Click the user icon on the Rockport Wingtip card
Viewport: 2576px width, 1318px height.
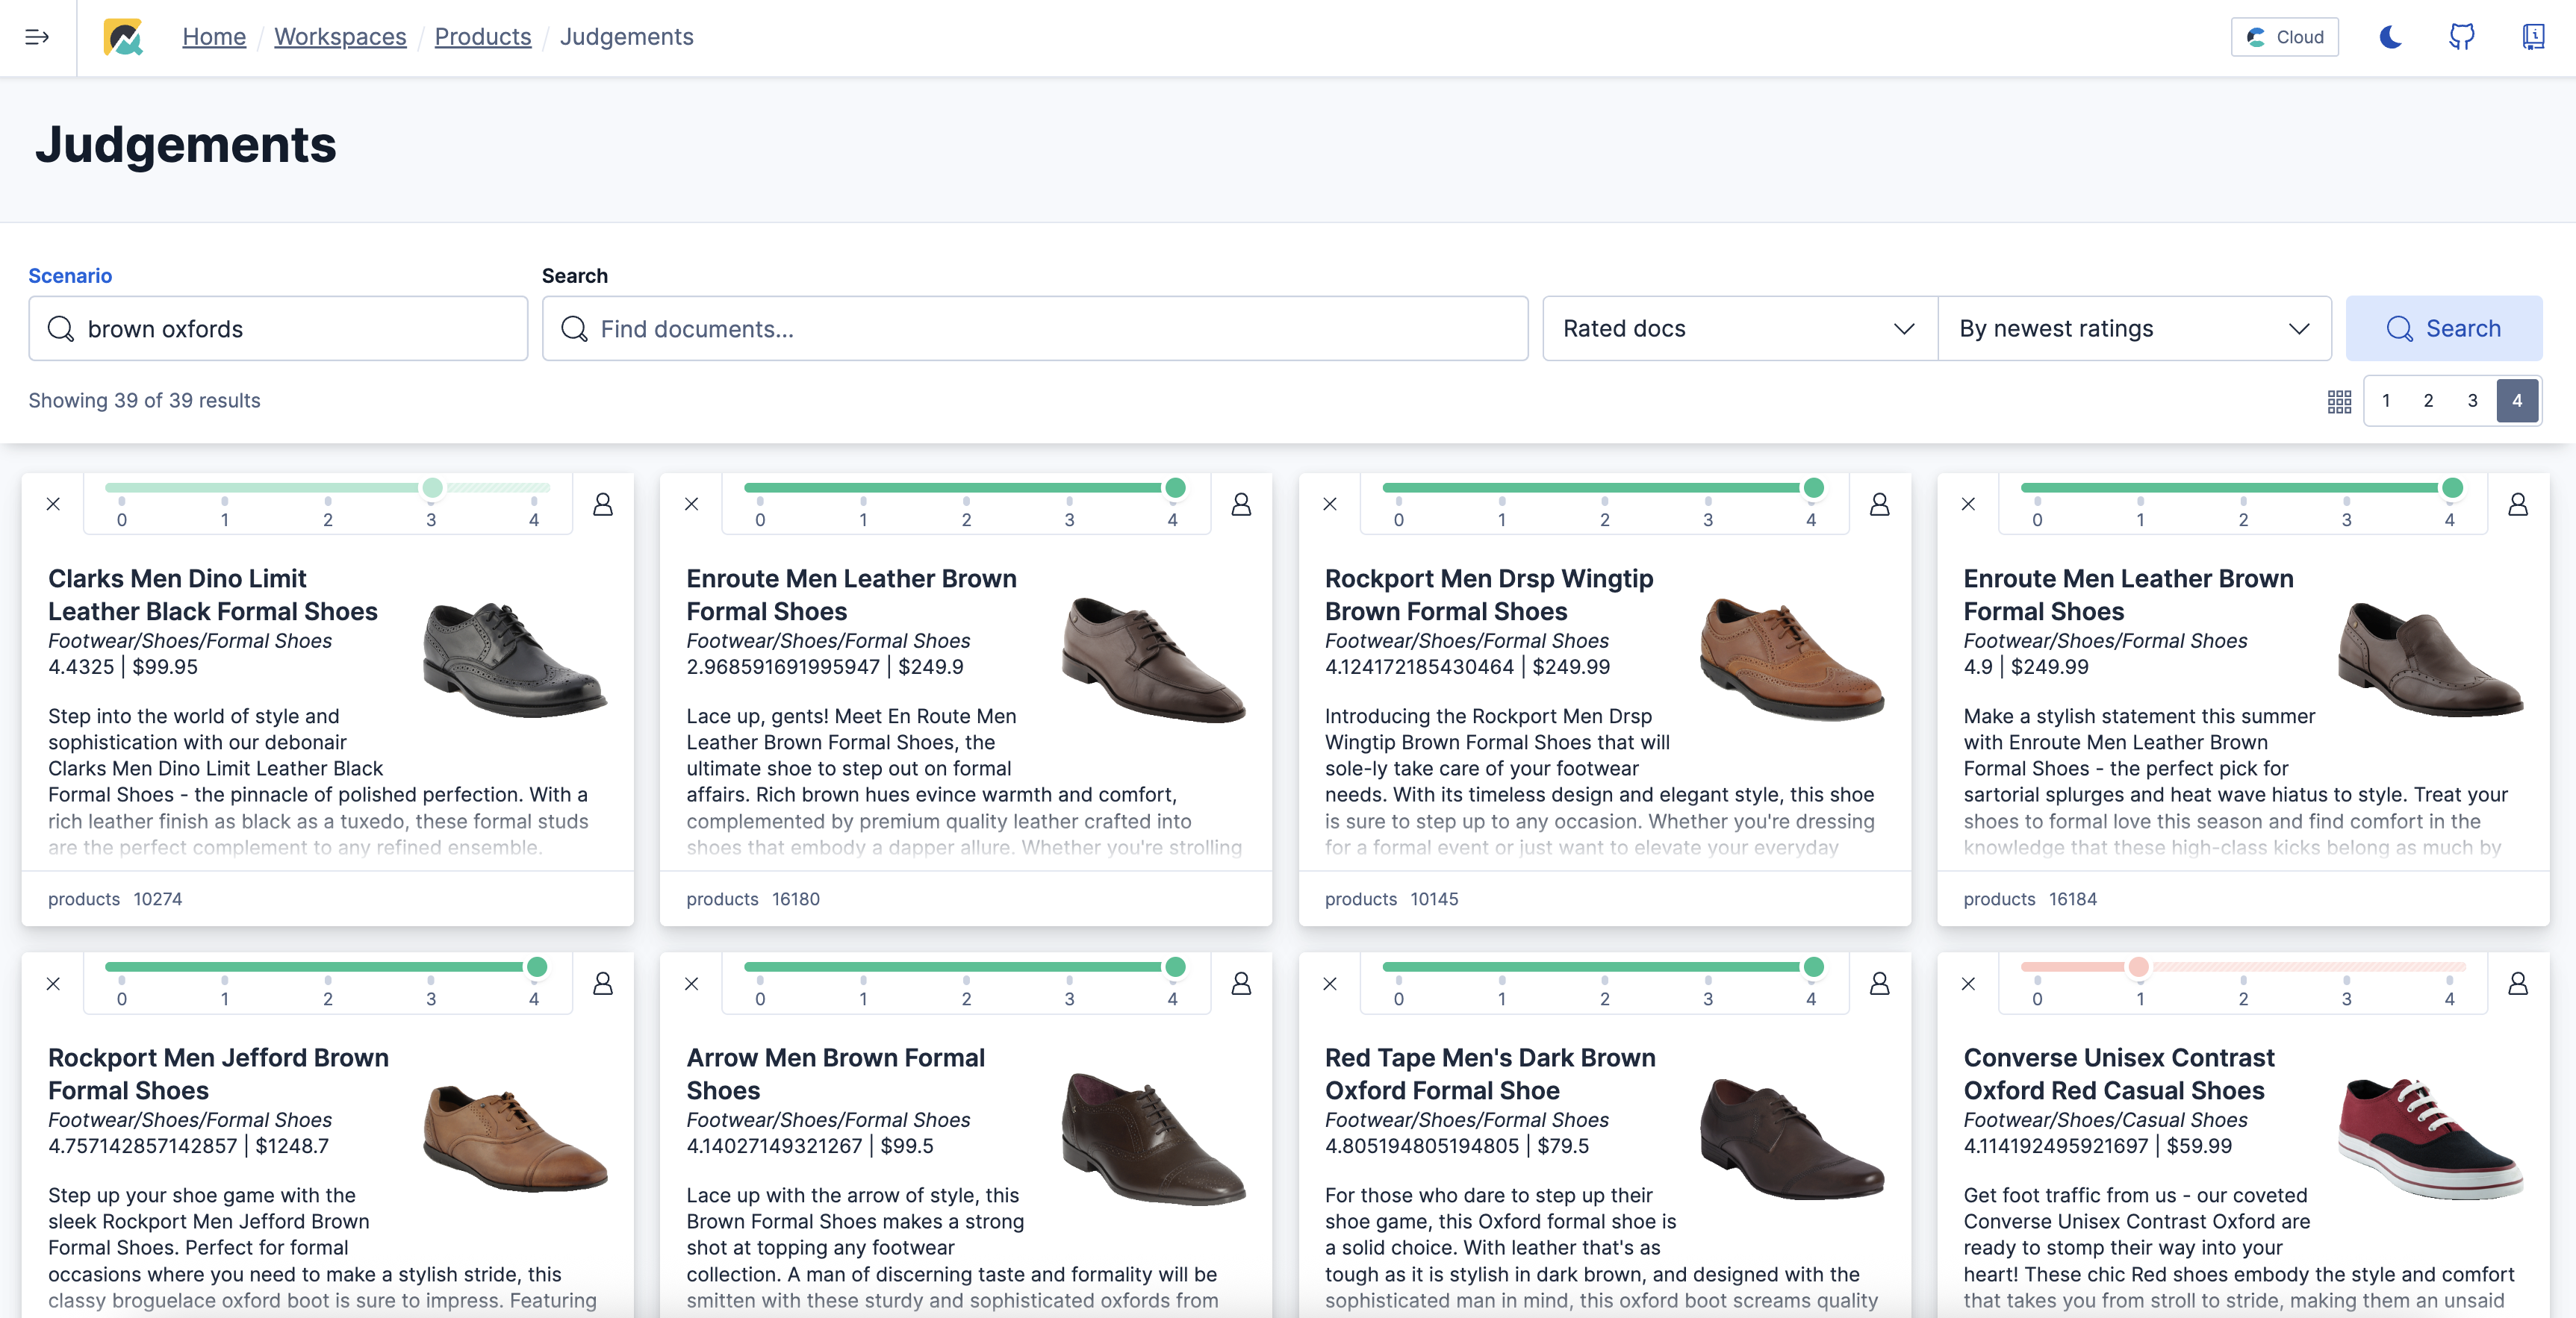[x=1879, y=505]
